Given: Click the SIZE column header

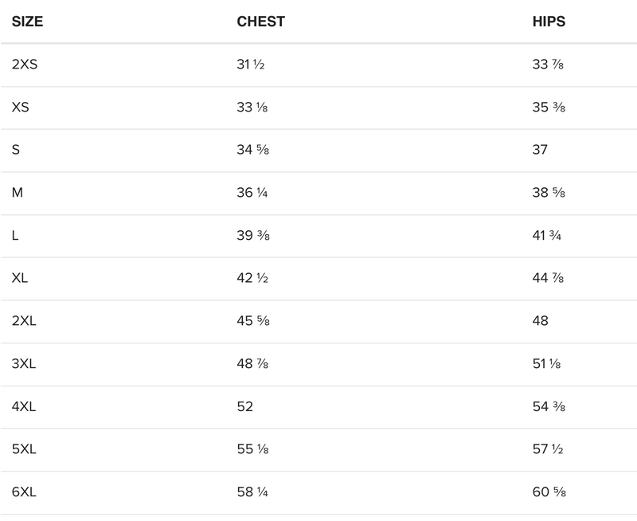Looking at the screenshot, I should click(27, 22).
